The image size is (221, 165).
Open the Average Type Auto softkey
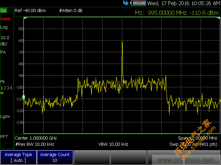tap(18, 157)
